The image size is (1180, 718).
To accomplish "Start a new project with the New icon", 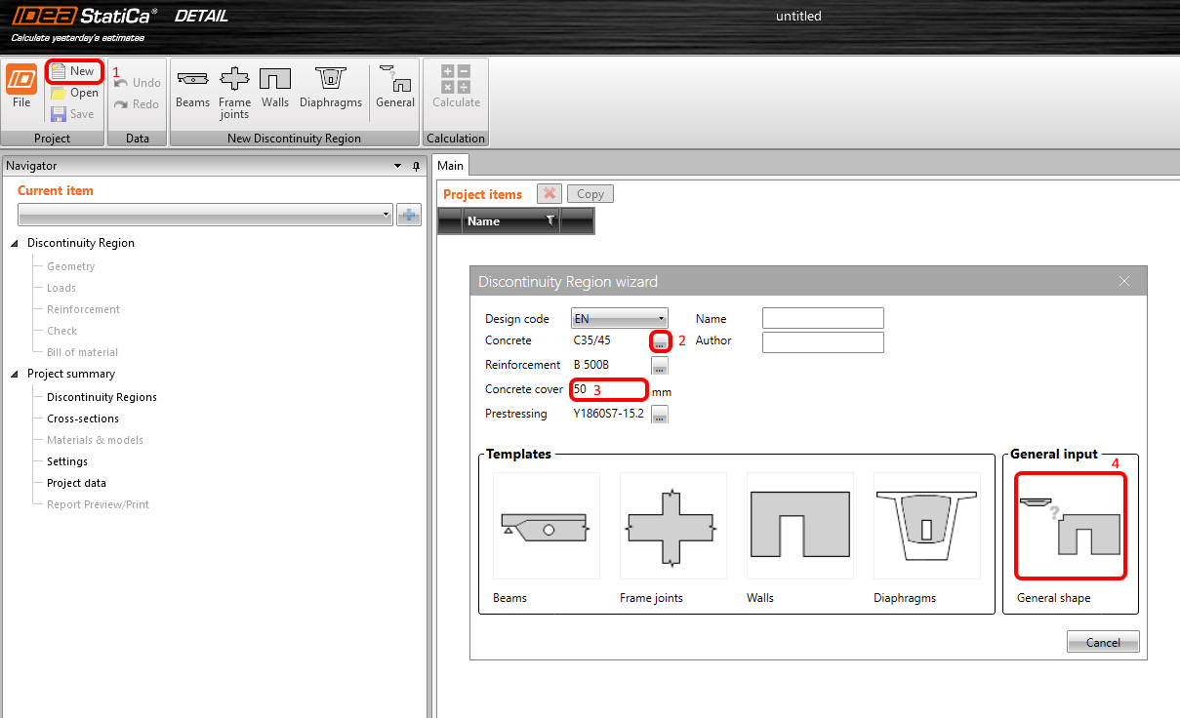I will [73, 70].
